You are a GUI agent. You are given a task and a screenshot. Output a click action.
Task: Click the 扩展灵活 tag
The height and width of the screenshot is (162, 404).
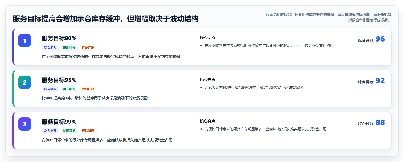click(69, 131)
